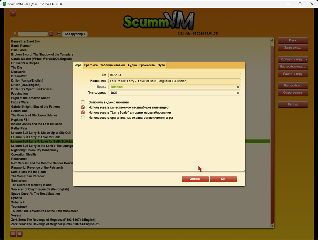Image resolution: width=318 pixels, height=240 pixels.
Task: Go to the Пути tab
Action: [161, 65]
